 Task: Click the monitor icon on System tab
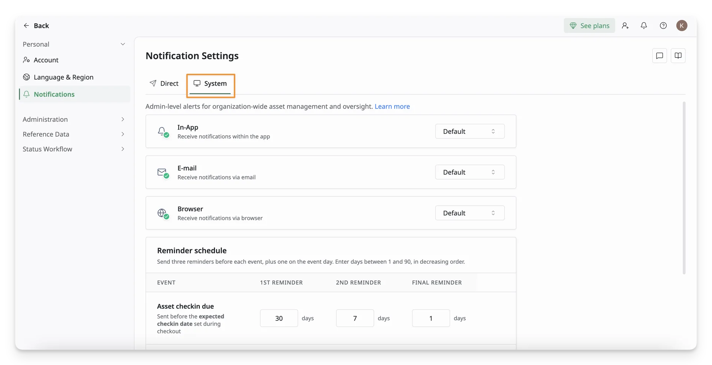(197, 83)
